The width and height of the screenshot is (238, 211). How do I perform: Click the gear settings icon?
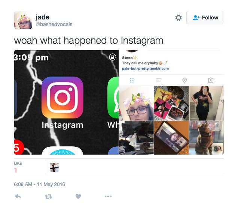point(178,18)
